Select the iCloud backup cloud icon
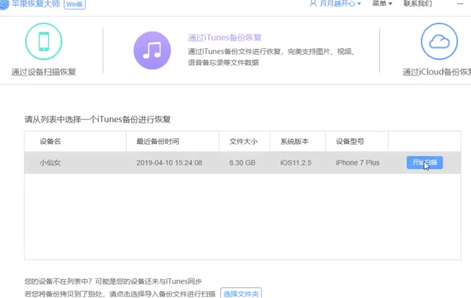Viewport: 471px width, 298px height. click(x=439, y=41)
